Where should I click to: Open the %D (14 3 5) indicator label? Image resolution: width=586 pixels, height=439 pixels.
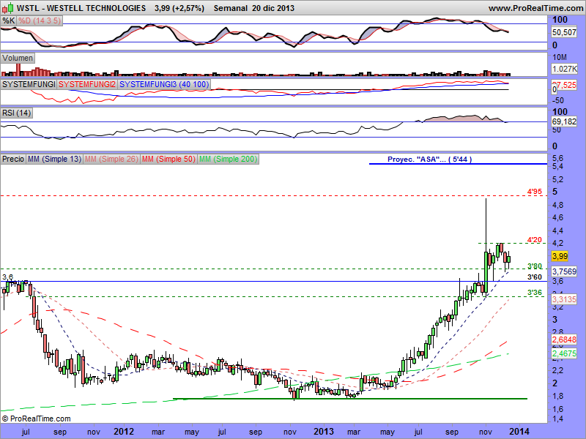[x=40, y=21]
